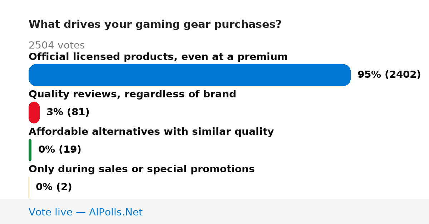Viewport: 429px width, 224px height.
Task: Click the word AIPolls.Net in footer
Action: click(115, 212)
